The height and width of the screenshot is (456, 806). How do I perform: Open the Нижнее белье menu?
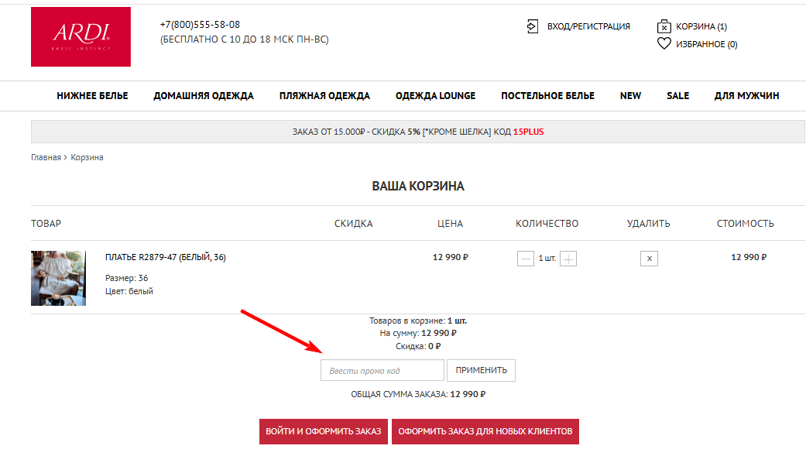pyautogui.click(x=92, y=96)
